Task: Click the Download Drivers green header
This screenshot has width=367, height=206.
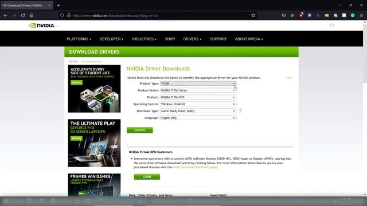Action: pyautogui.click(x=181, y=52)
